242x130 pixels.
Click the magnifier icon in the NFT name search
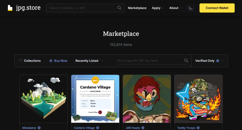pos(186,61)
